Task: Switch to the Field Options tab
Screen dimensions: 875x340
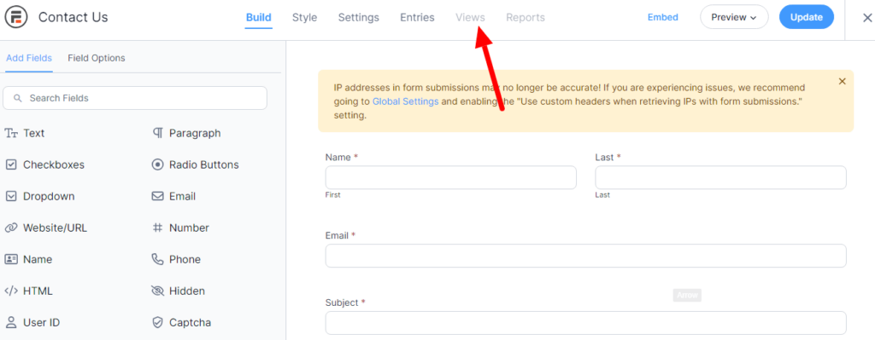Action: point(97,58)
